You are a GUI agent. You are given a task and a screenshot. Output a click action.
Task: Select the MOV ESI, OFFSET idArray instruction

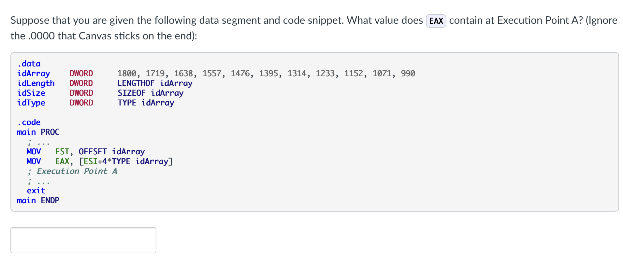[86, 151]
